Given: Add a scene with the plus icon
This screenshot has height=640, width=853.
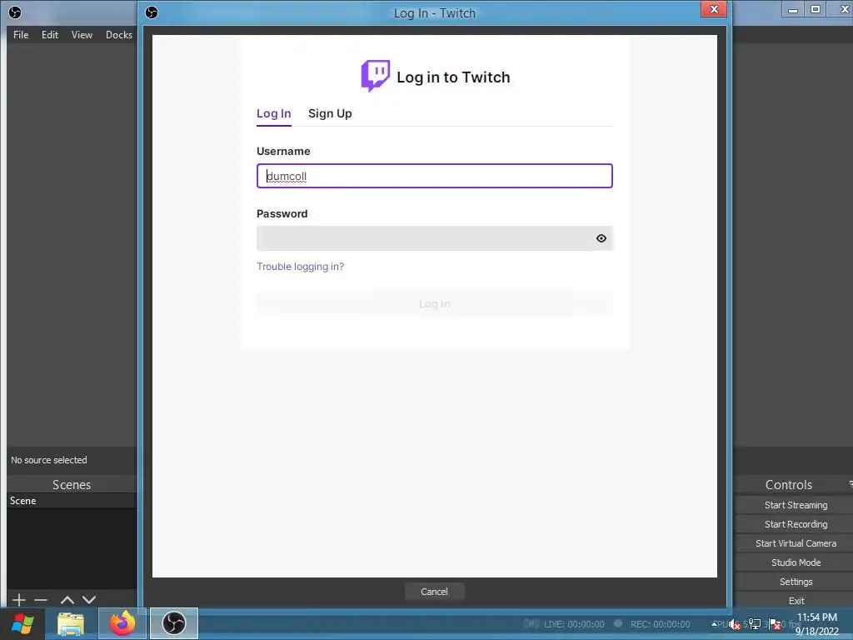Looking at the screenshot, I should point(18,600).
